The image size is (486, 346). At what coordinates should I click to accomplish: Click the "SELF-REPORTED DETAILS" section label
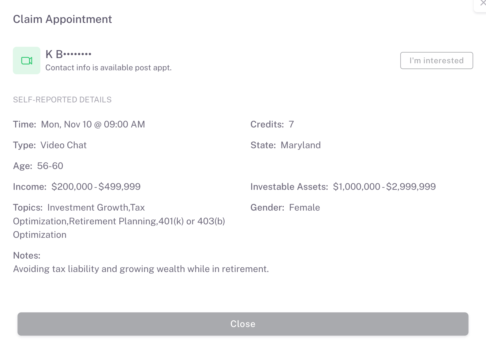pos(62,100)
